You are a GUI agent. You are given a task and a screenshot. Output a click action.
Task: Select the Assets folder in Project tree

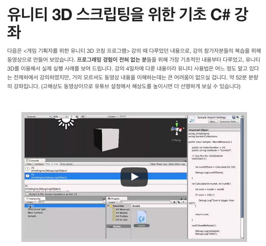pos(118,226)
